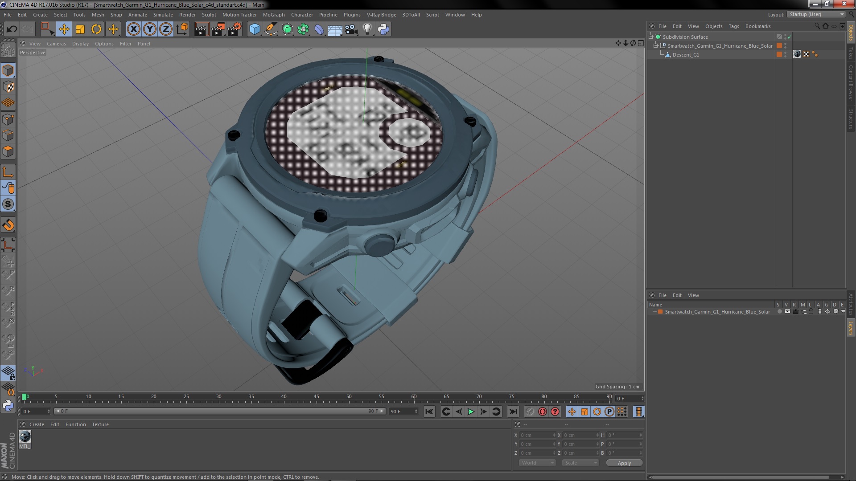Go to end of animation
The width and height of the screenshot is (856, 481).
click(x=513, y=412)
